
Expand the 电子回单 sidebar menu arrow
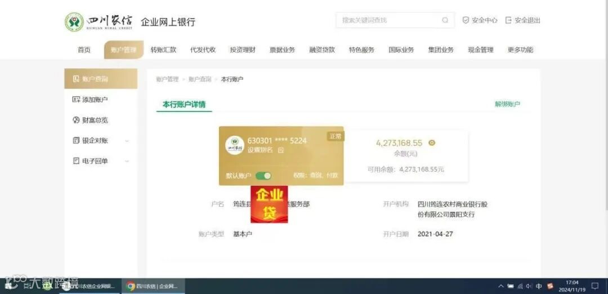click(x=127, y=161)
